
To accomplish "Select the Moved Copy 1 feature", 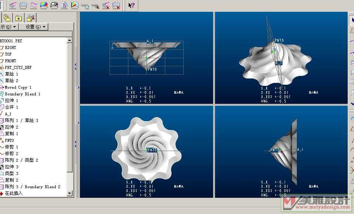I will tap(18, 87).
